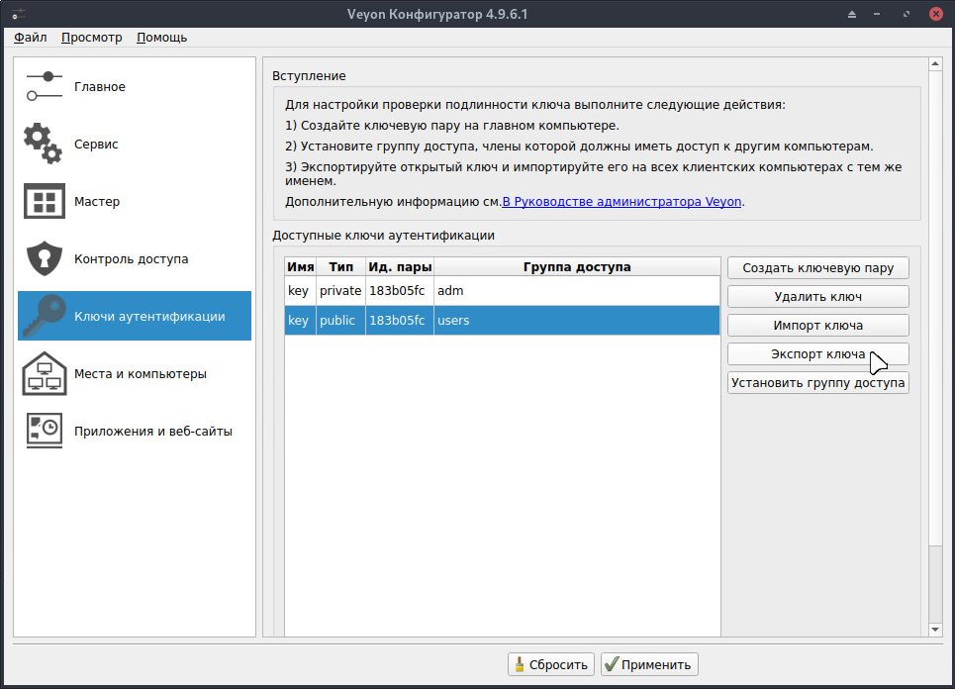Image resolution: width=955 pixels, height=689 pixels.
Task: Open the Помощь menu
Action: (161, 38)
